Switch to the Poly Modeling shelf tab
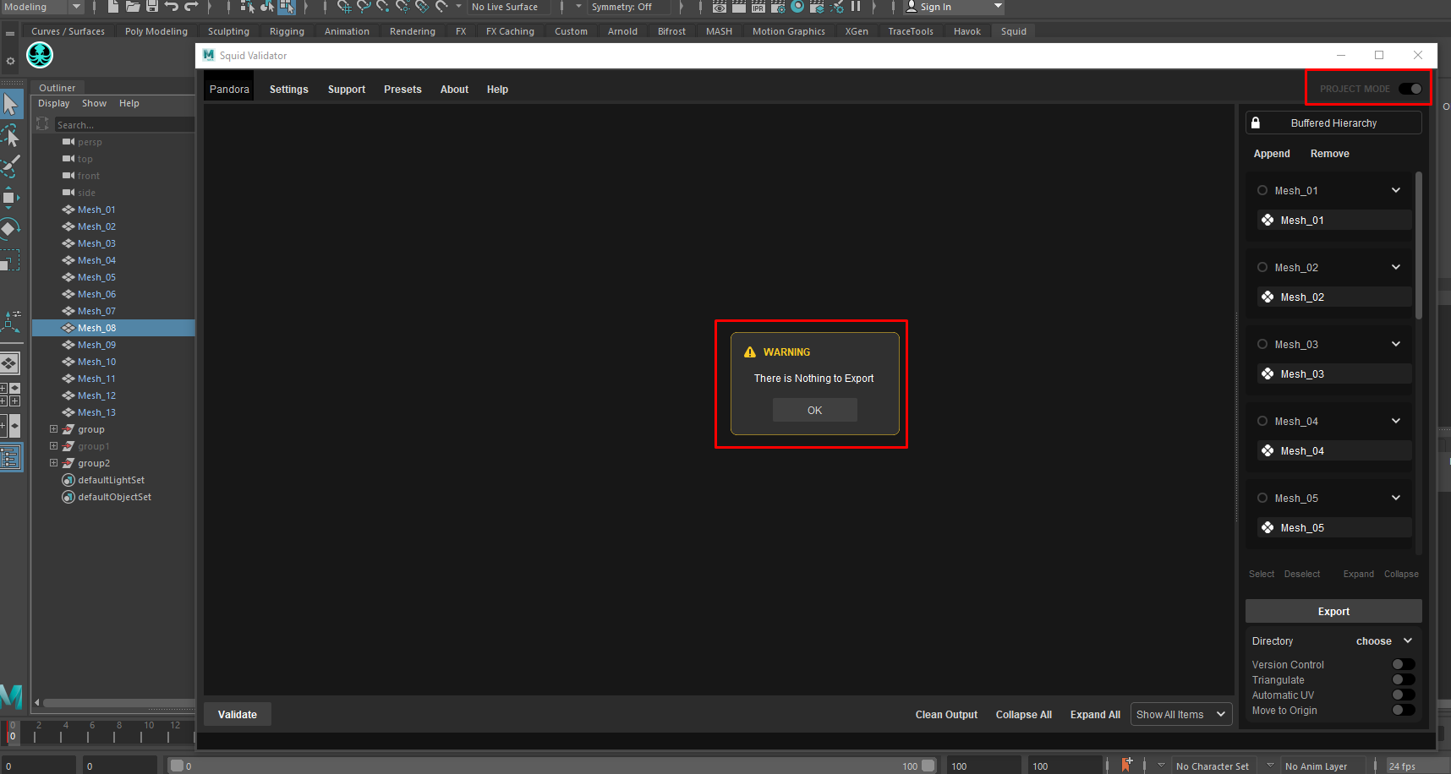 [x=156, y=31]
